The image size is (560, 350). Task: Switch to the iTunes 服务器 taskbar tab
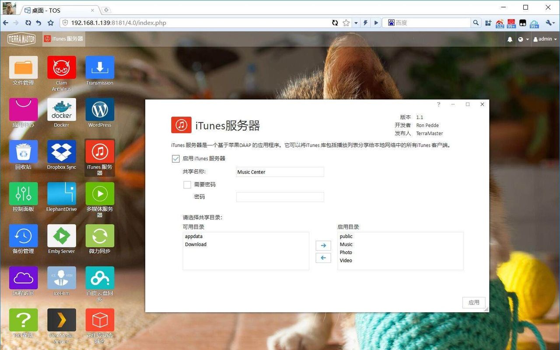[x=63, y=39]
